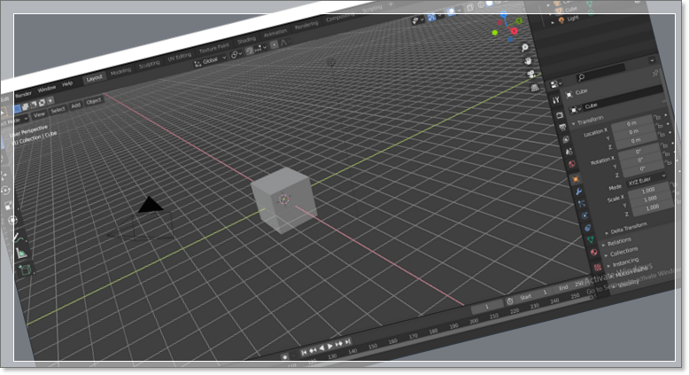Choose the first selection mode icon

coord(17,108)
